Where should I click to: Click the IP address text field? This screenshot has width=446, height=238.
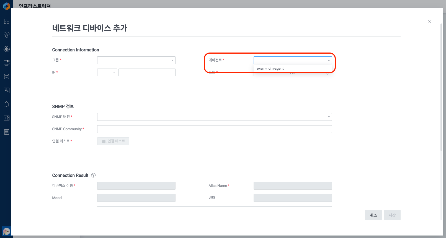click(x=147, y=72)
